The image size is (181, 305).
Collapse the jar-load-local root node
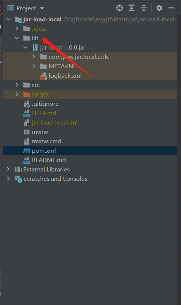click(x=9, y=19)
